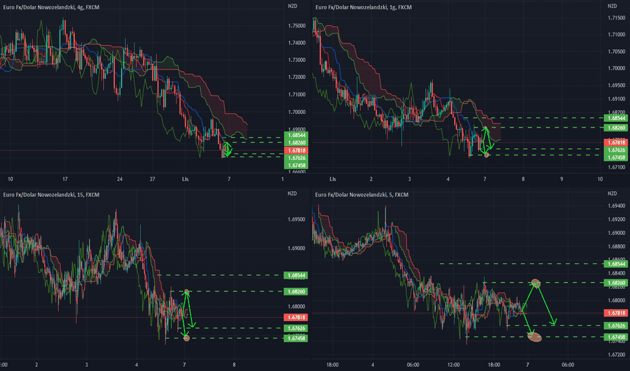Image resolution: width=630 pixels, height=371 pixels.
Task: Click the NZD currency label on 4g chart
Action: [x=293, y=7]
